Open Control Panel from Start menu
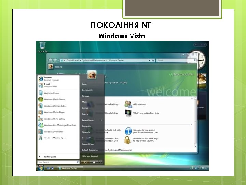Viewport: 246px width, 185px height. (88, 144)
